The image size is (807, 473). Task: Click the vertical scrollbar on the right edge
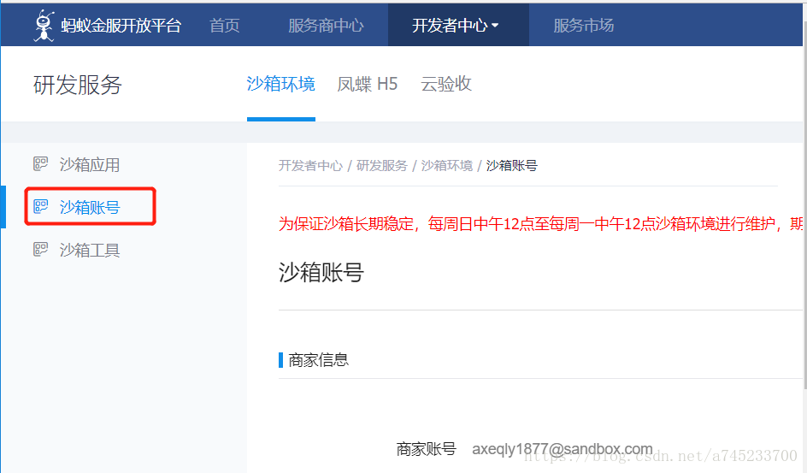pos(804,206)
